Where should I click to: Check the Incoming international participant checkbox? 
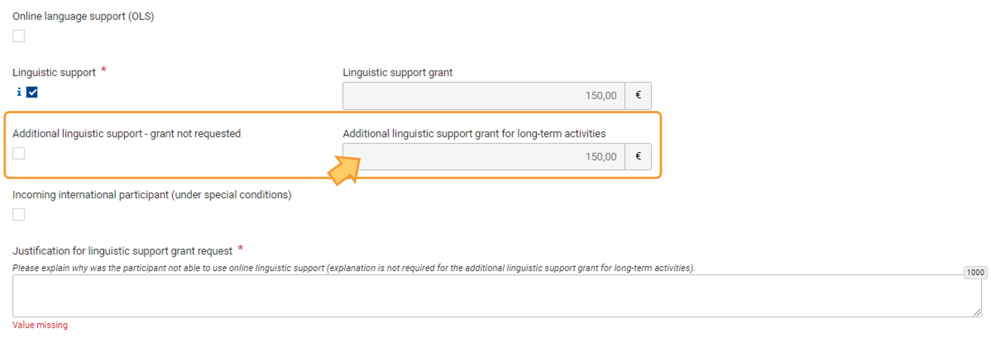coord(19,214)
